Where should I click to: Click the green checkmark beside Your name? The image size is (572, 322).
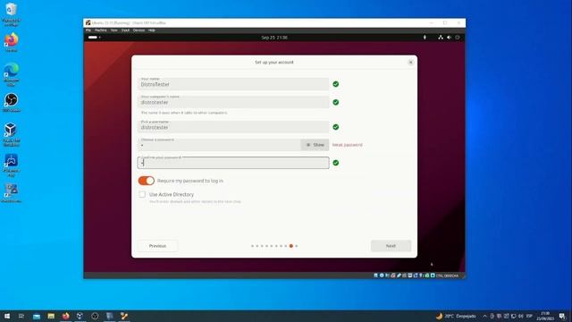(x=336, y=84)
